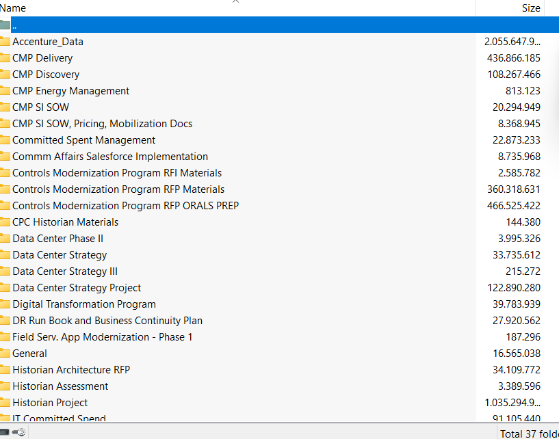Click the CMP Delivery folder icon
This screenshot has width=559, height=439.
(x=5, y=58)
